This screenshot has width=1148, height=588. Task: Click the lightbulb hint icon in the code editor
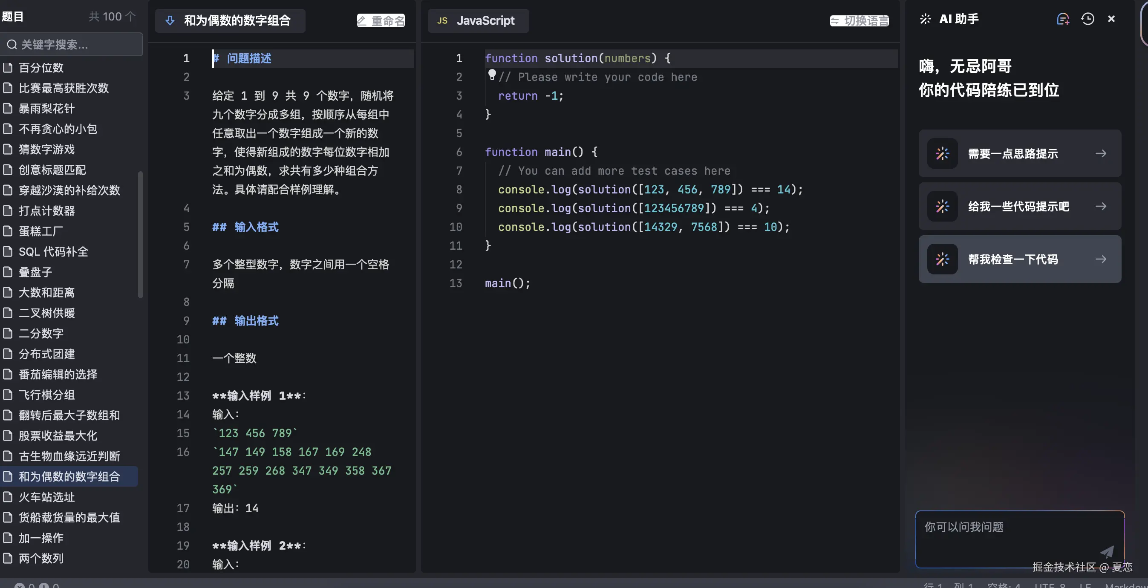point(492,75)
